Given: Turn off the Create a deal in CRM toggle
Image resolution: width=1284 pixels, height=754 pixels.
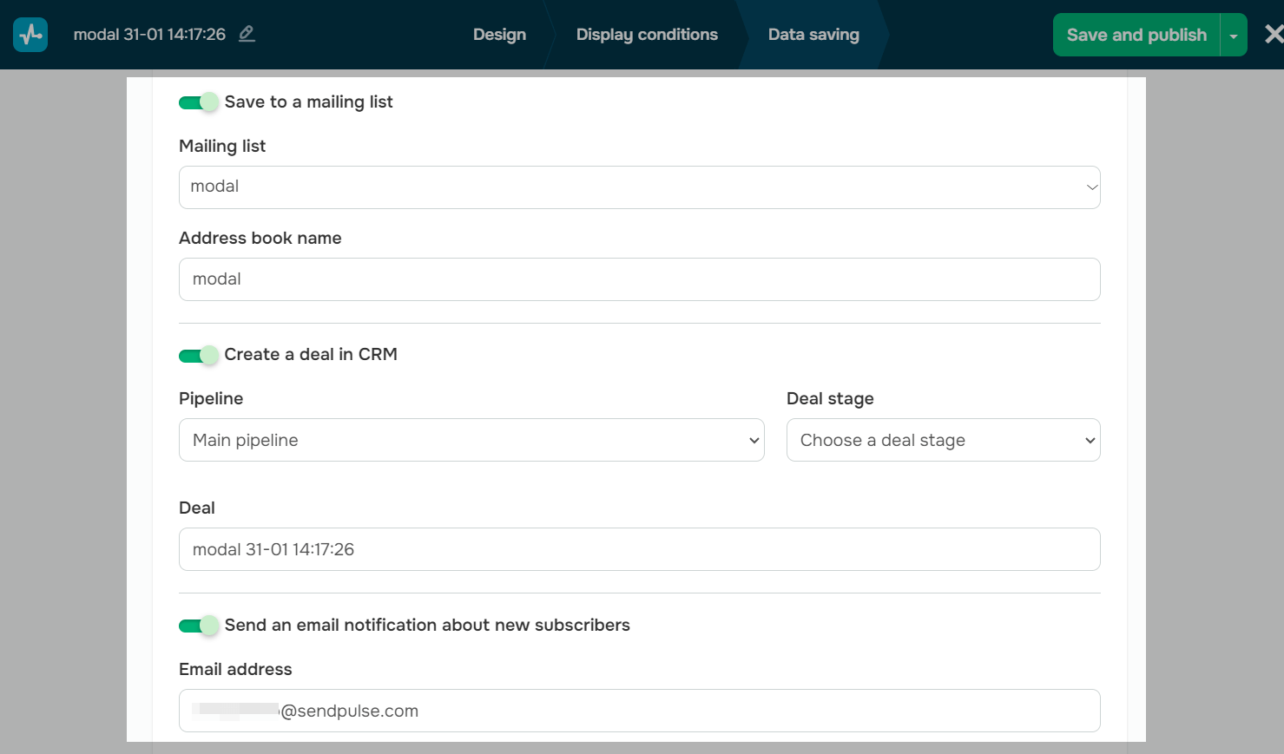Looking at the screenshot, I should point(198,355).
